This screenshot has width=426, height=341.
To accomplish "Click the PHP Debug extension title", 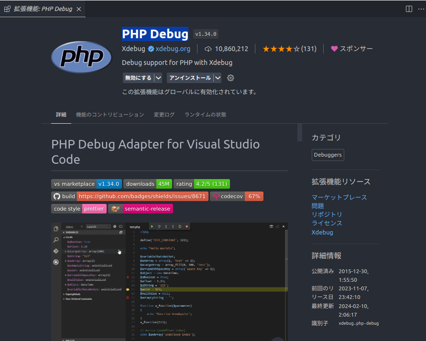I will tap(155, 34).
